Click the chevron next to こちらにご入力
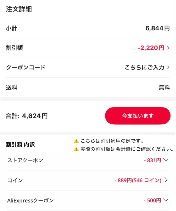 pyautogui.click(x=168, y=67)
